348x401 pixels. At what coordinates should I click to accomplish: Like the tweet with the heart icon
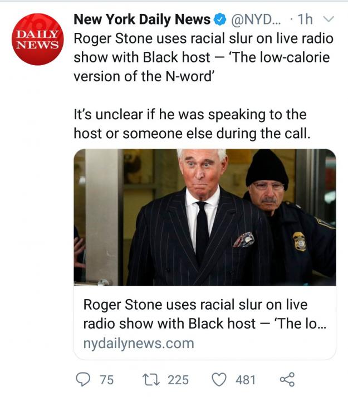(219, 380)
